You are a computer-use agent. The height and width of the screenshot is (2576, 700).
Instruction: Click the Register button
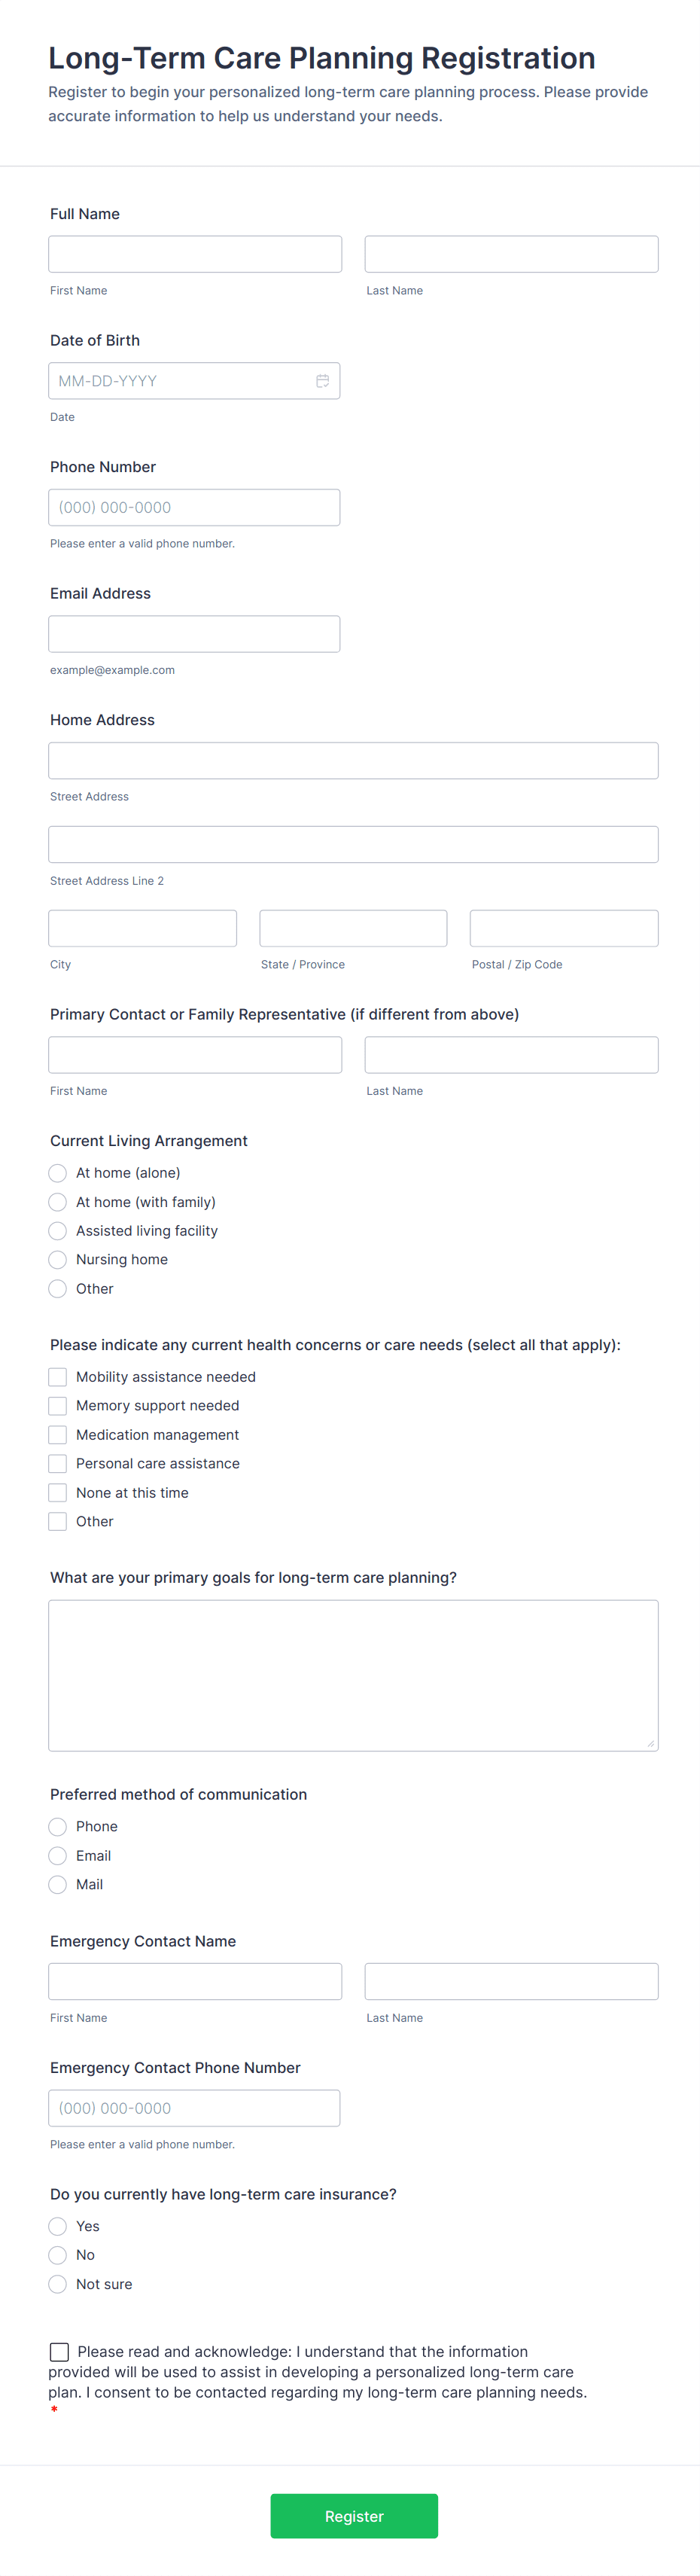coord(353,2515)
